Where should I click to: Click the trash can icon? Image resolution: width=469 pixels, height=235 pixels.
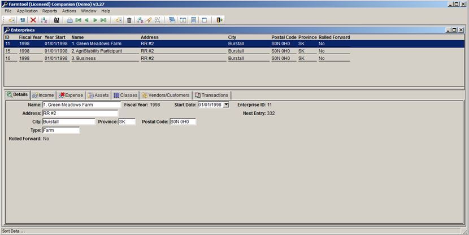pyautogui.click(x=129, y=20)
